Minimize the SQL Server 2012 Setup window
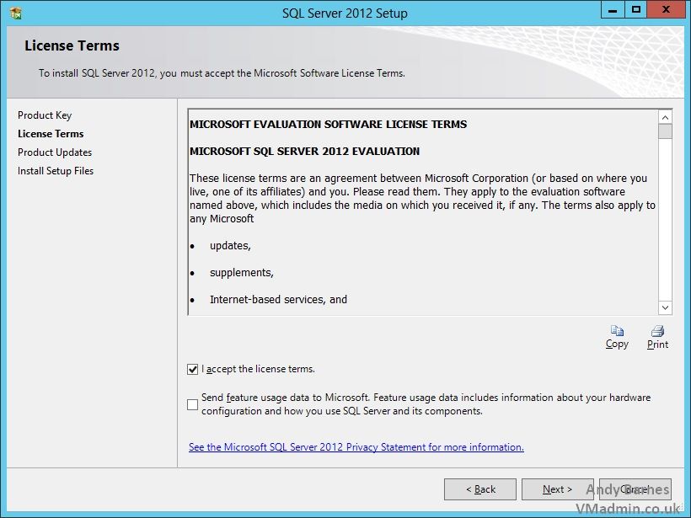The height and width of the screenshot is (518, 691). (x=613, y=10)
